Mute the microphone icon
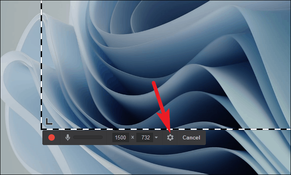 click(x=68, y=137)
